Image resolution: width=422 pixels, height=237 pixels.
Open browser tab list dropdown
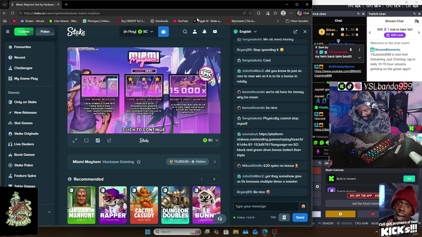pyautogui.click(x=4, y=5)
